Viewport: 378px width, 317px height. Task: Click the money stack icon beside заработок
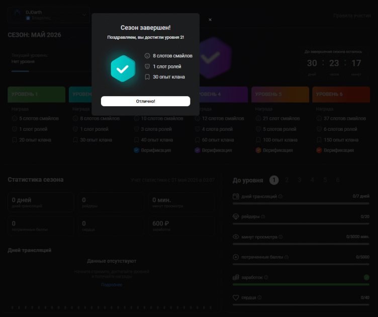click(236, 277)
